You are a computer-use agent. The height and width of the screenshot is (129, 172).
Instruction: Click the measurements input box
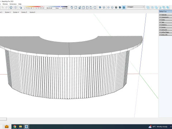pos(3,119)
